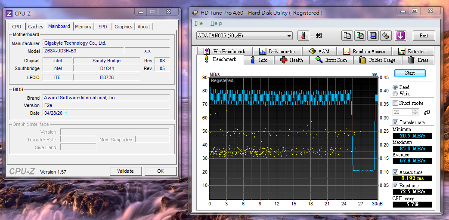Open the SPD tab in CPU-Z
Image resolution: width=449 pixels, height=220 pixels.
coord(103,27)
